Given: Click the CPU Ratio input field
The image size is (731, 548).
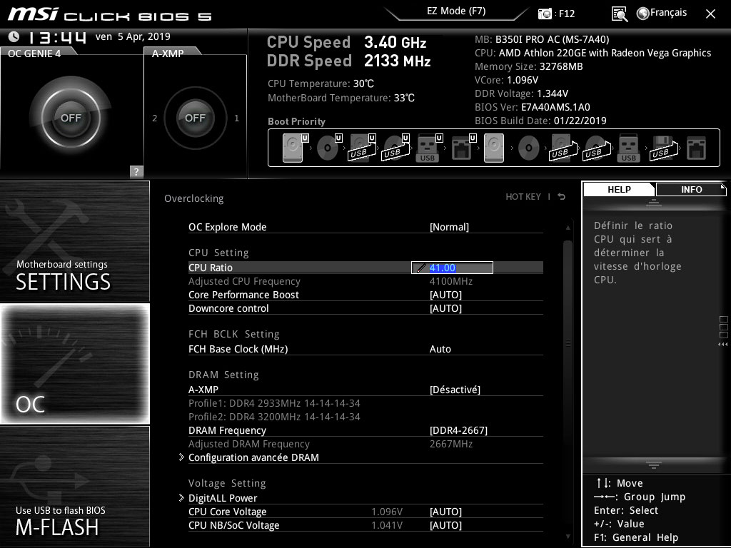Looking at the screenshot, I should (x=452, y=267).
